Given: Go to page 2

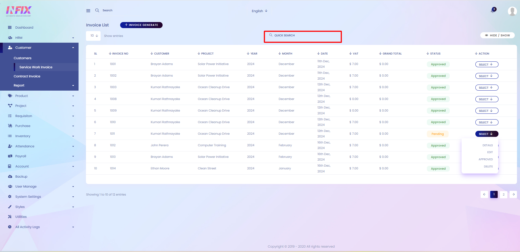Looking at the screenshot, I should coord(503,194).
